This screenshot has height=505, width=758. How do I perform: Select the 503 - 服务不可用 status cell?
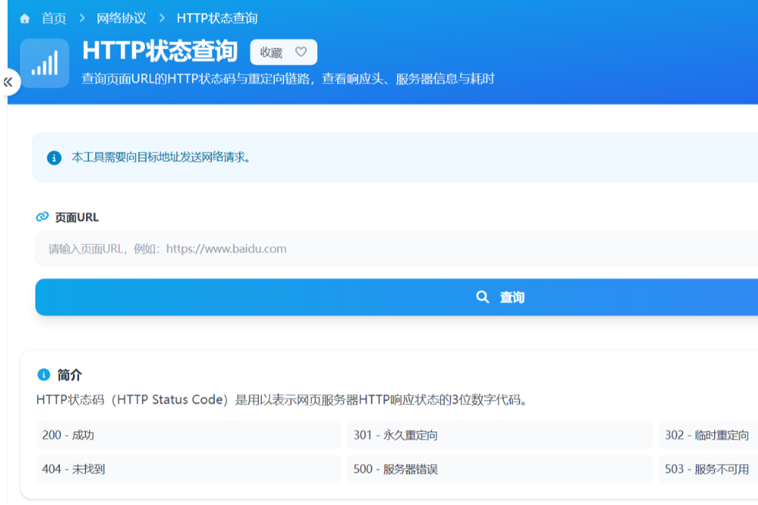(709, 469)
